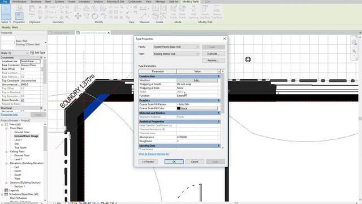Collapse the Elevations tree node
362x204 pixels.
(x=6, y=163)
